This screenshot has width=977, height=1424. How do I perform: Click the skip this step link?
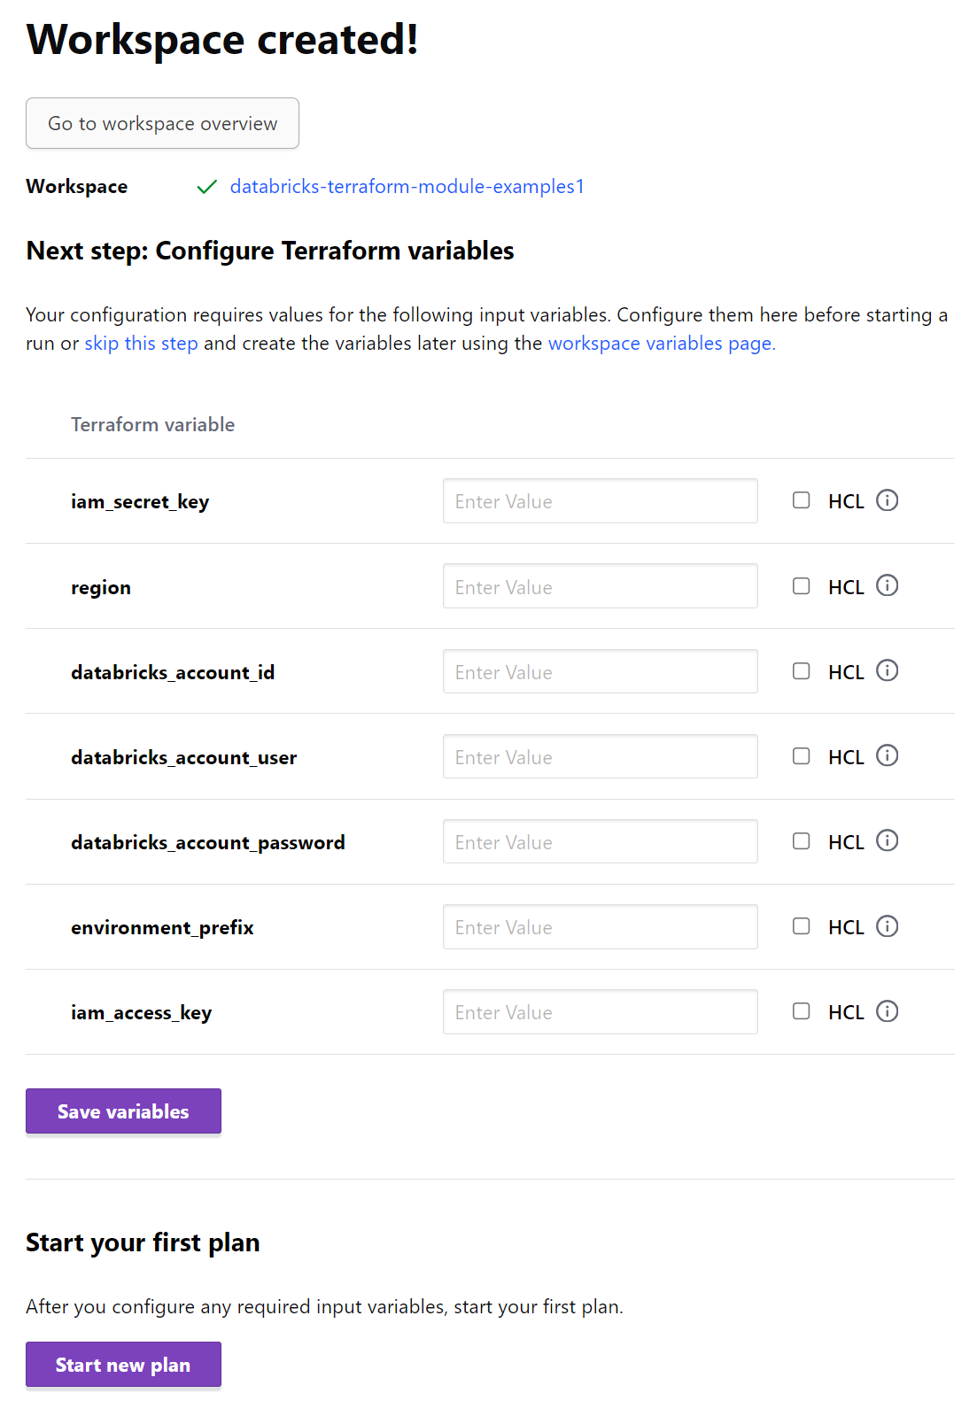pos(141,344)
